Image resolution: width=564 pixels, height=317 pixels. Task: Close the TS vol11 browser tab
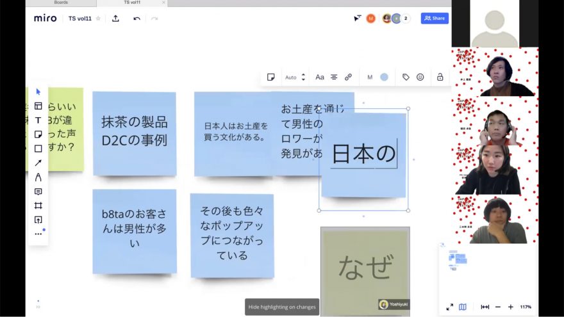coord(163,3)
